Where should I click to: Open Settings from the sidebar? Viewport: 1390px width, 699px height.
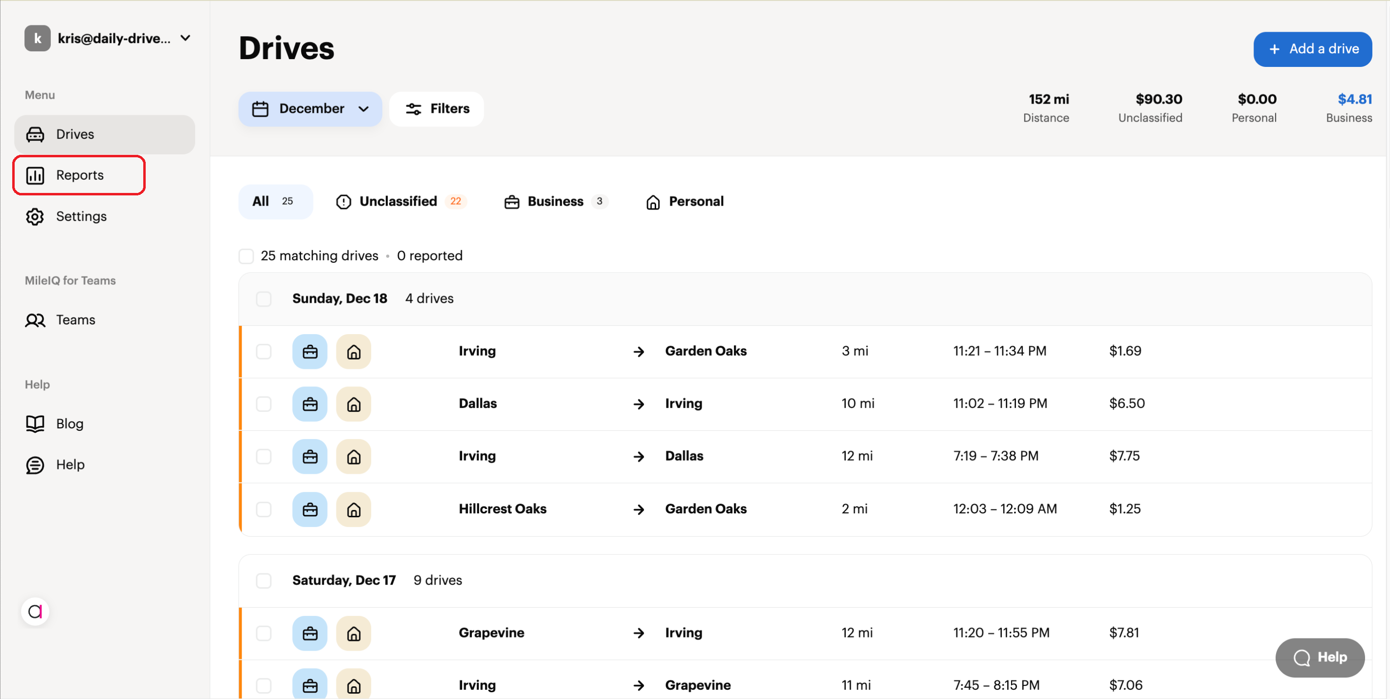tap(81, 216)
